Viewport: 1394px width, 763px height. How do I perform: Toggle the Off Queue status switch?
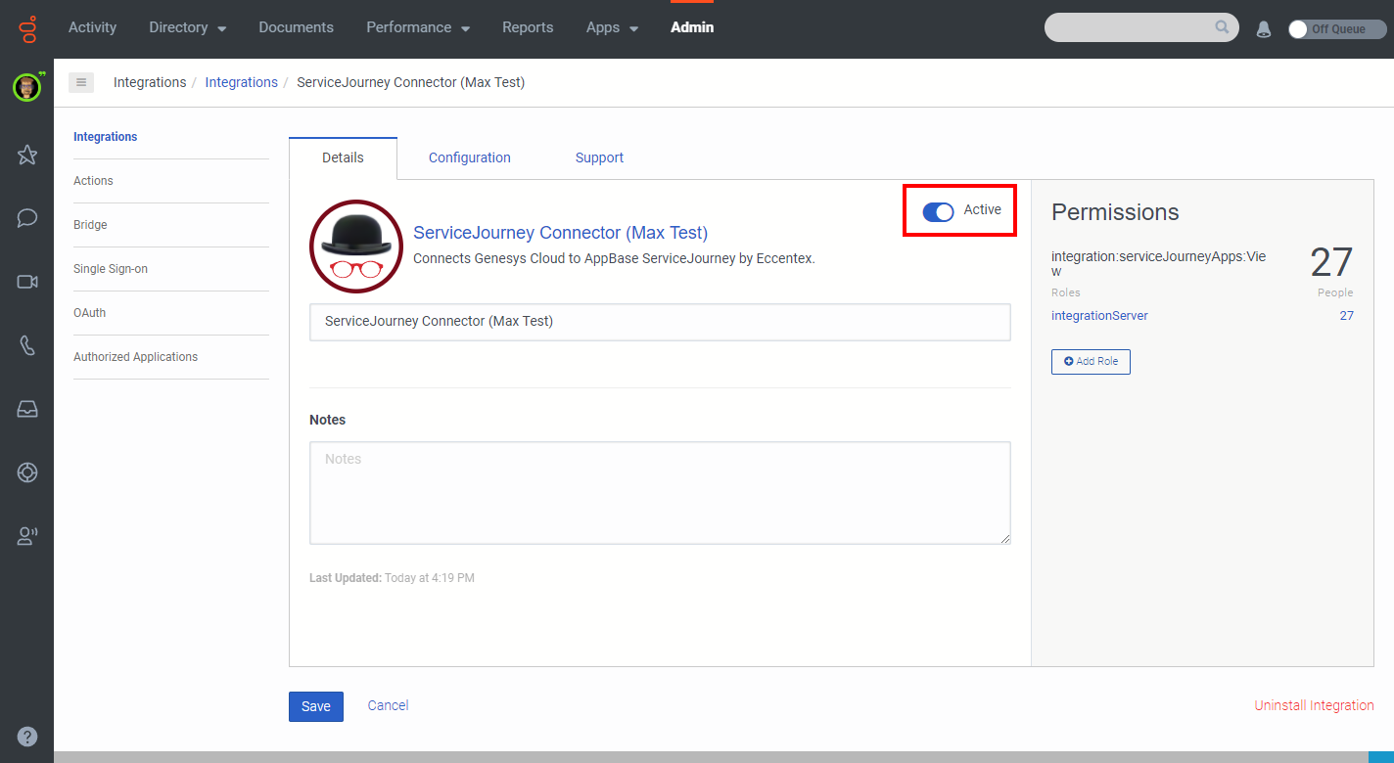(x=1337, y=29)
